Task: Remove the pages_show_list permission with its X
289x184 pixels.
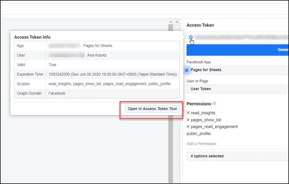Action: coord(188,120)
